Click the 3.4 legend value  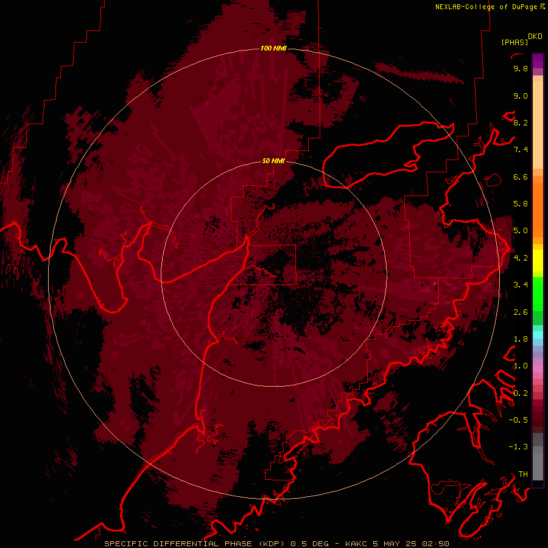(521, 285)
